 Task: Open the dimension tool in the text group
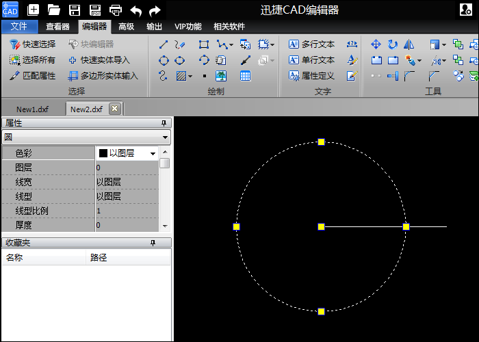pos(352,44)
